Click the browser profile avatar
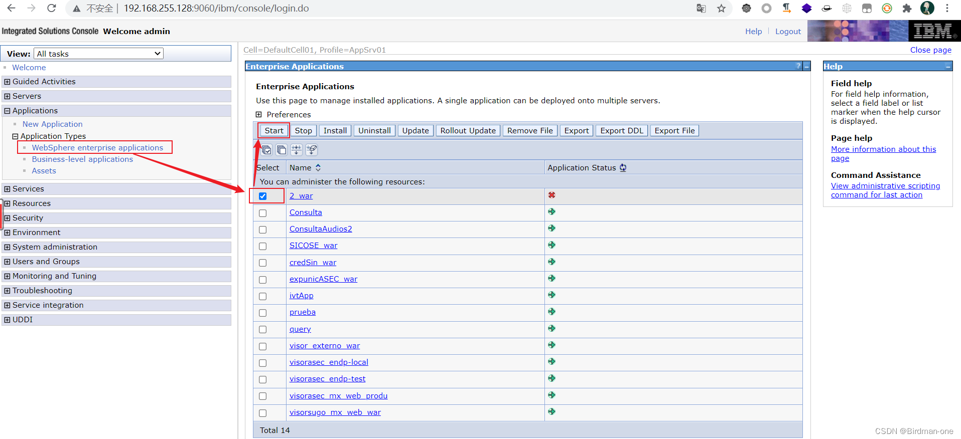The width and height of the screenshot is (961, 439). tap(927, 8)
